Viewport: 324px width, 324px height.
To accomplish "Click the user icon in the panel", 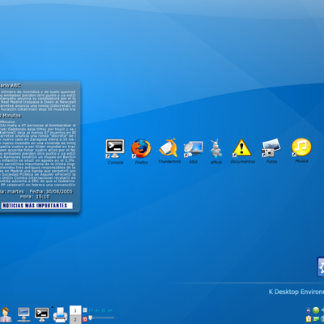I will click(x=6, y=314).
